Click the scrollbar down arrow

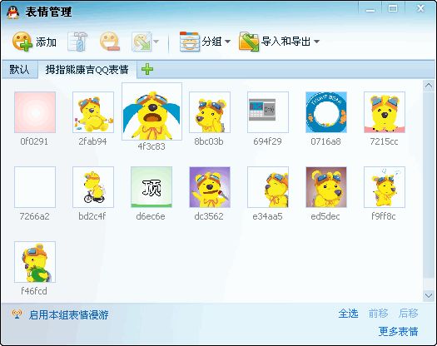coord(429,295)
